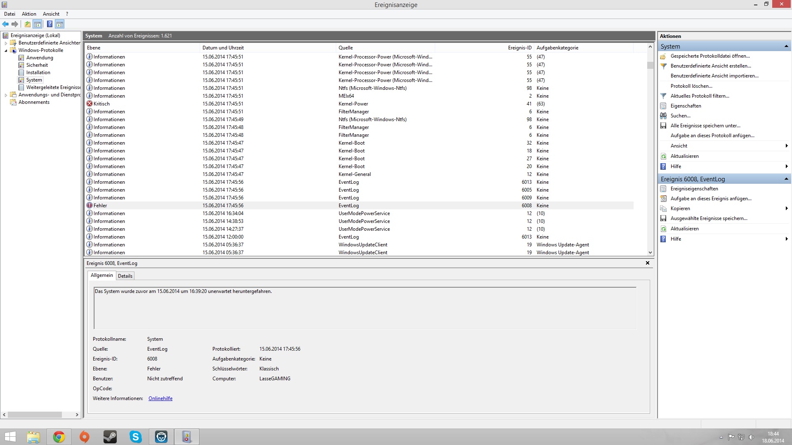Image resolution: width=792 pixels, height=445 pixels.
Task: Collapse the Windows-Protokolle tree node
Action: tap(6, 51)
